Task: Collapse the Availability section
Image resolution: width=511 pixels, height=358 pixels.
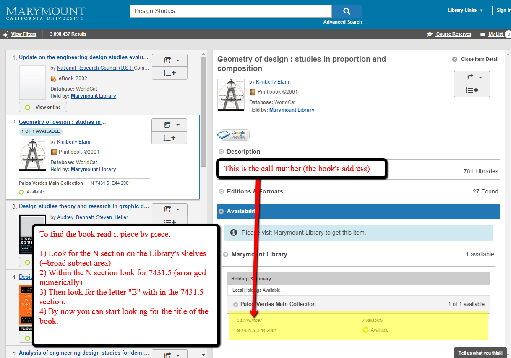Action: pyautogui.click(x=221, y=212)
